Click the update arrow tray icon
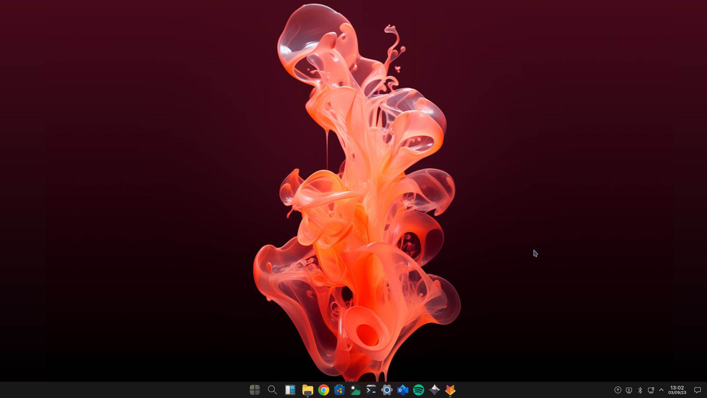The height and width of the screenshot is (398, 707). pyautogui.click(x=618, y=390)
